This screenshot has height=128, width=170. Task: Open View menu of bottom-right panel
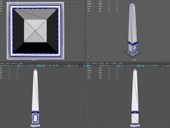(88, 63)
